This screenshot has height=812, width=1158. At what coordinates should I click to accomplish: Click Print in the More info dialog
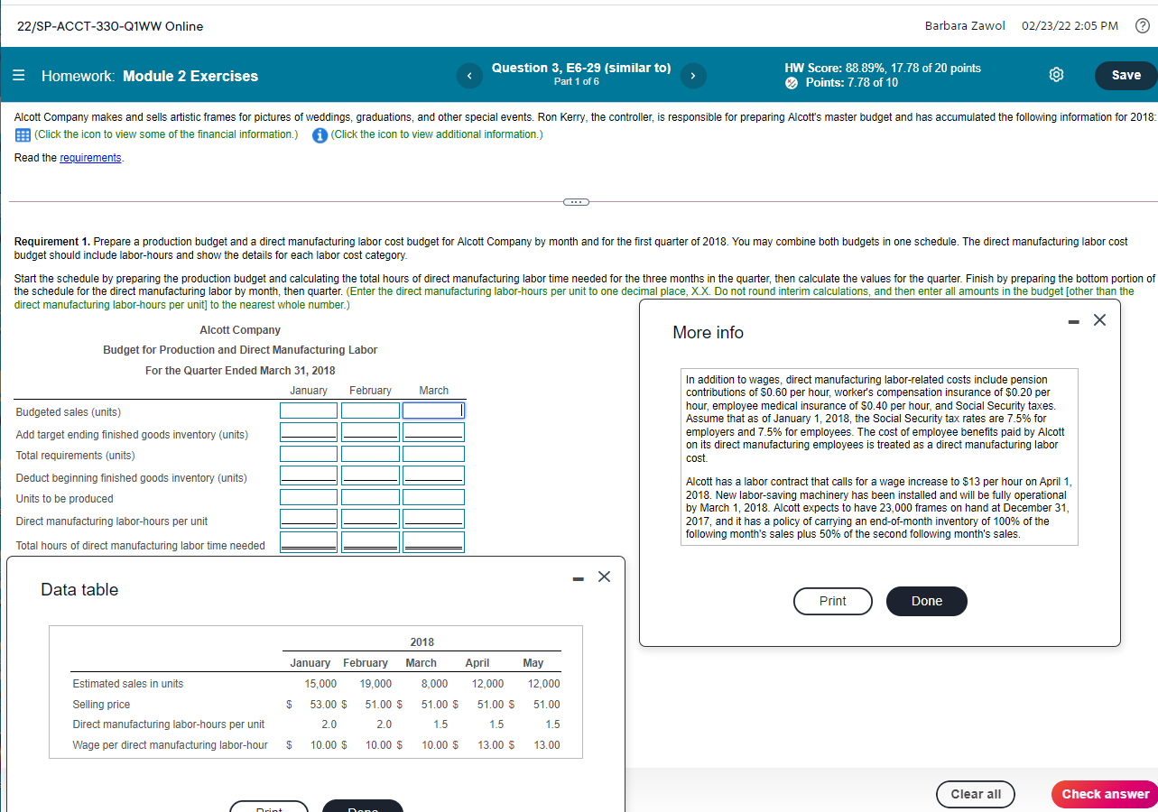(x=832, y=601)
